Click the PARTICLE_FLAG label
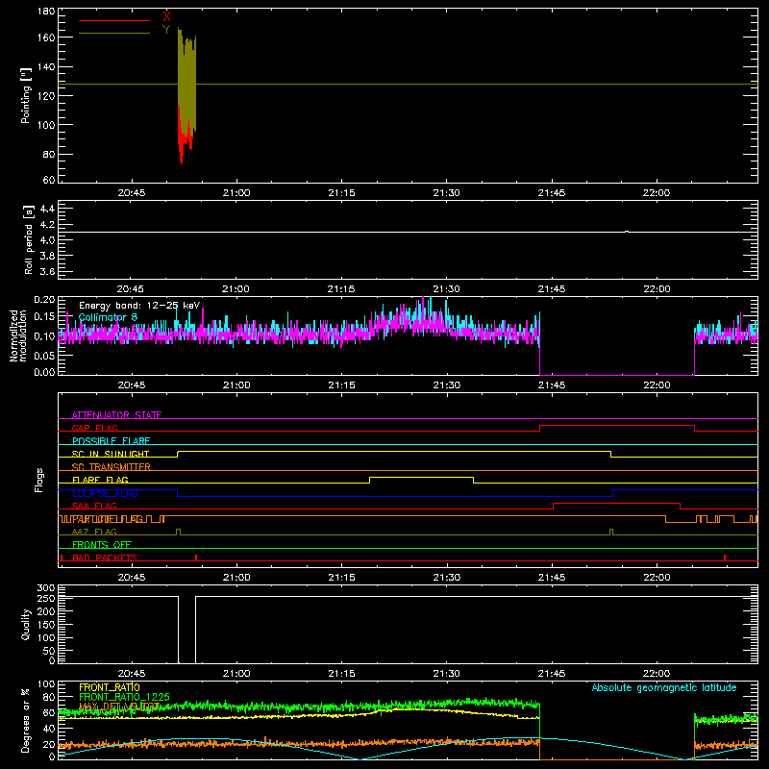The image size is (769, 769). [x=108, y=519]
